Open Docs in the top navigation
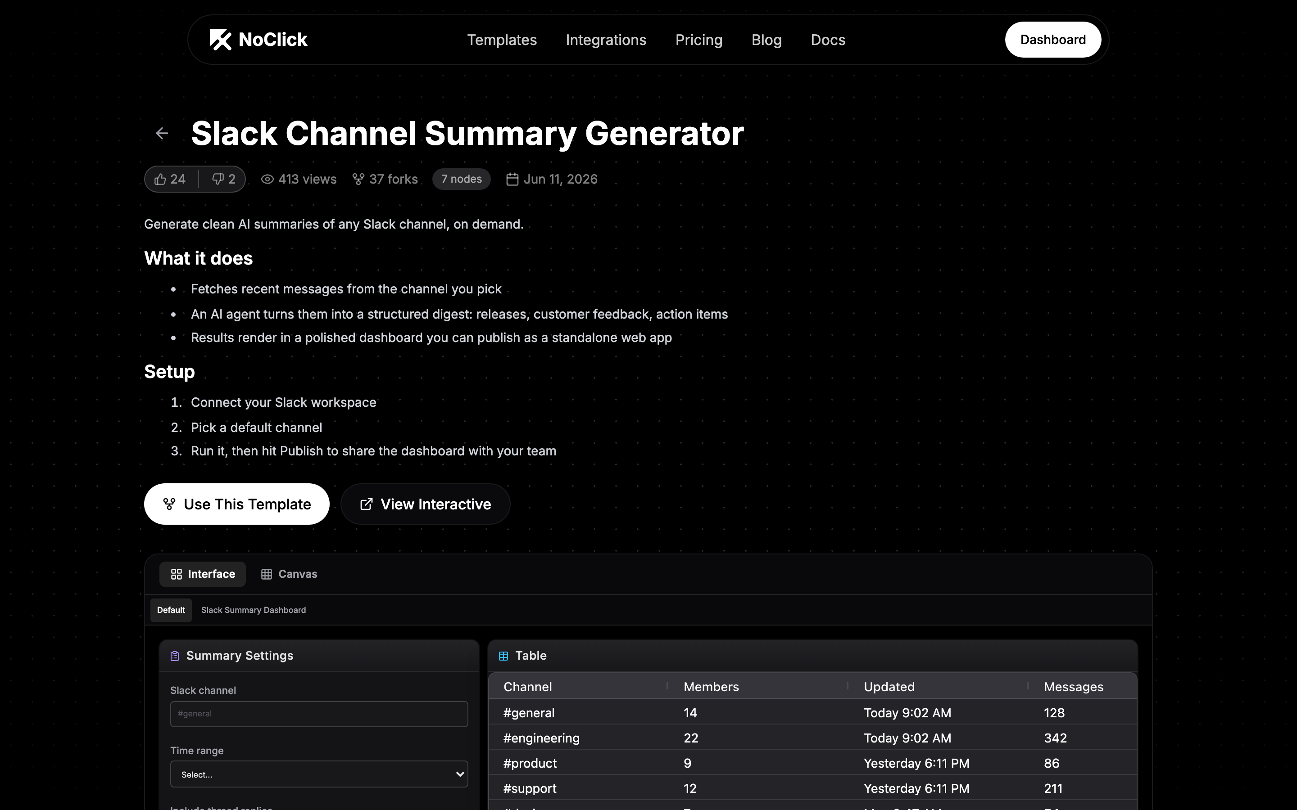The height and width of the screenshot is (810, 1297). 828,40
